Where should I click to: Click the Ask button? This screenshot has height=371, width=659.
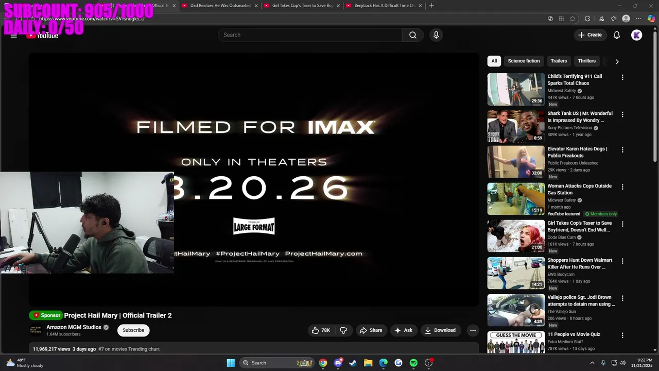tap(403, 330)
